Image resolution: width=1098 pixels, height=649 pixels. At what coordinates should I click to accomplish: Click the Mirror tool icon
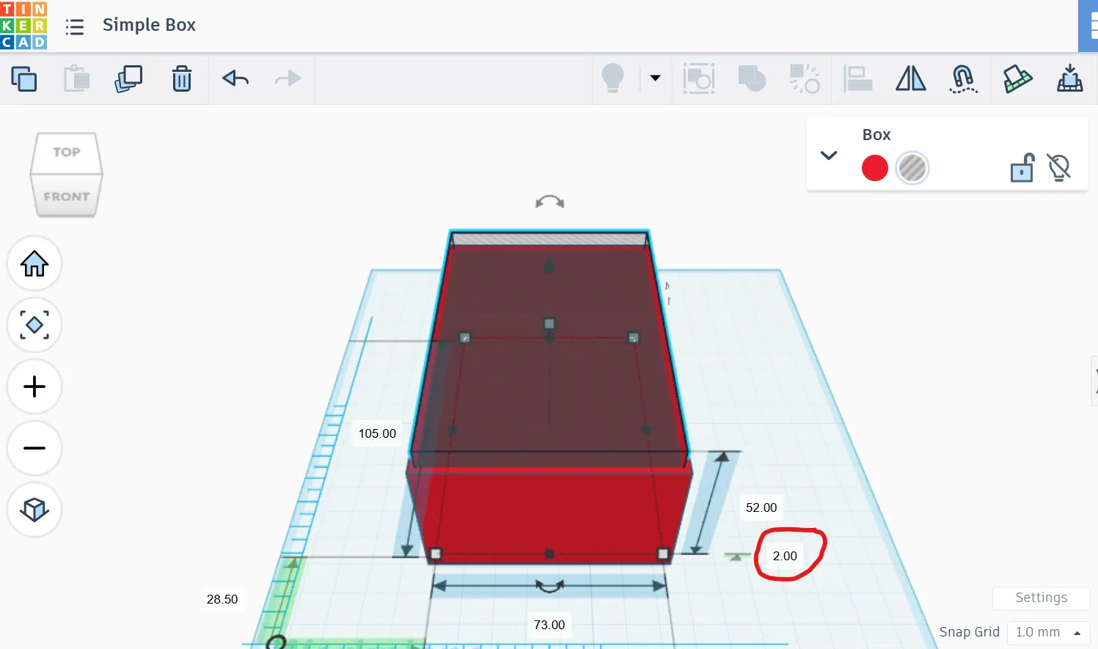coord(910,78)
